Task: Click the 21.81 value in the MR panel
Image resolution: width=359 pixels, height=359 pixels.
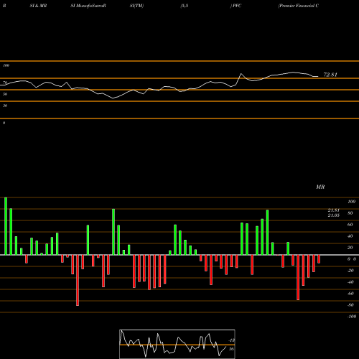Action: (334, 210)
